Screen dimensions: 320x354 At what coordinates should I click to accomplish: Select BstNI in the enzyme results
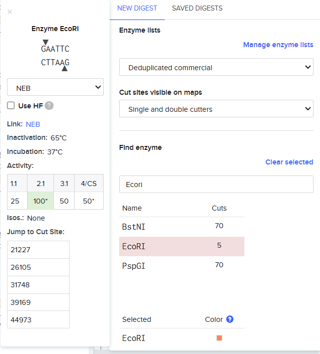(x=181, y=226)
